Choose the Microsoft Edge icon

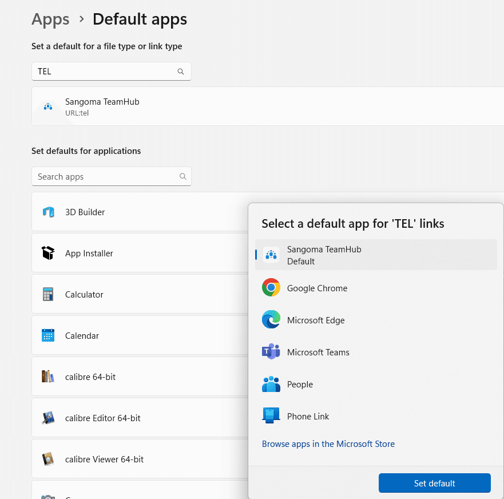pyautogui.click(x=271, y=319)
